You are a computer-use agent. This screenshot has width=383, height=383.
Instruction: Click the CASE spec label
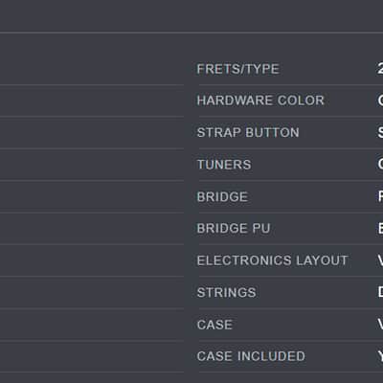point(214,325)
